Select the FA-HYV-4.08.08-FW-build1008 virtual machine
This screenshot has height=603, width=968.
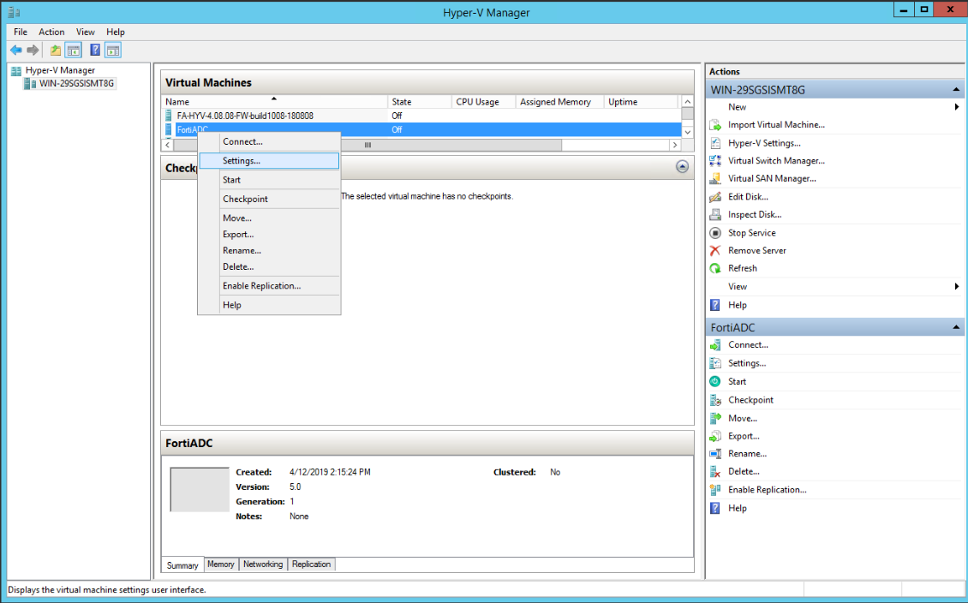point(257,114)
